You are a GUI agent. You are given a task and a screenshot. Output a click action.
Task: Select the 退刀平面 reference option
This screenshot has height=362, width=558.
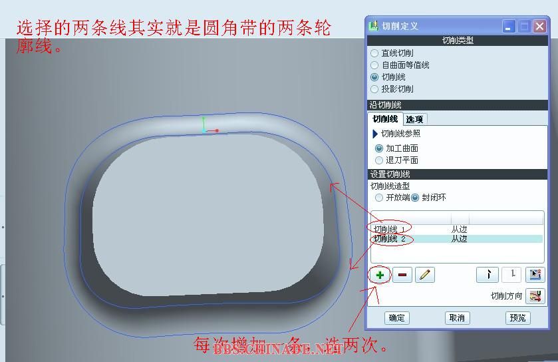379,160
